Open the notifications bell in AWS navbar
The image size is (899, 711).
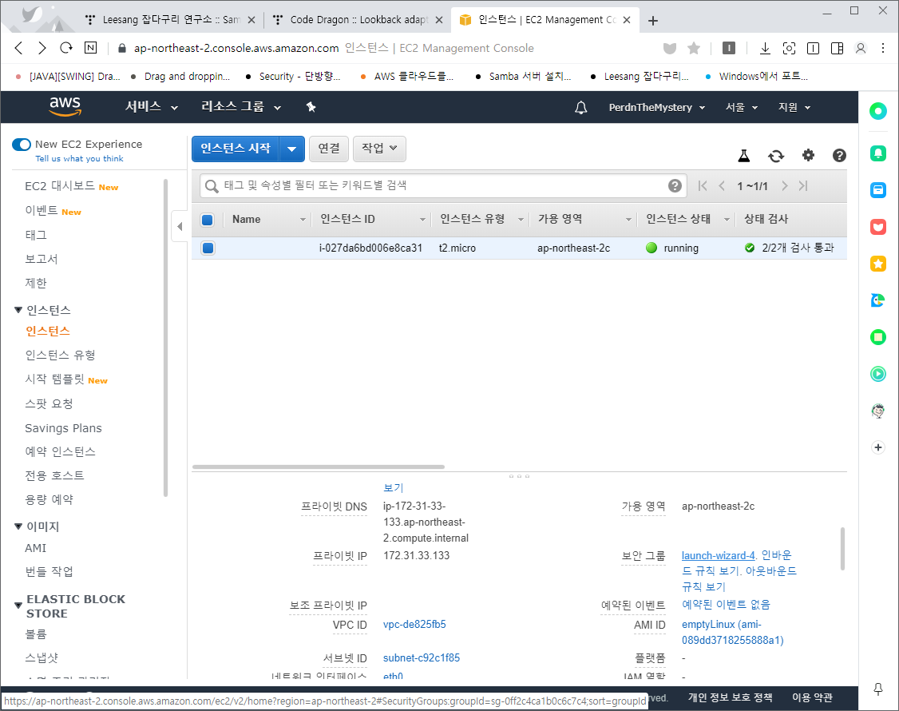pyautogui.click(x=580, y=107)
